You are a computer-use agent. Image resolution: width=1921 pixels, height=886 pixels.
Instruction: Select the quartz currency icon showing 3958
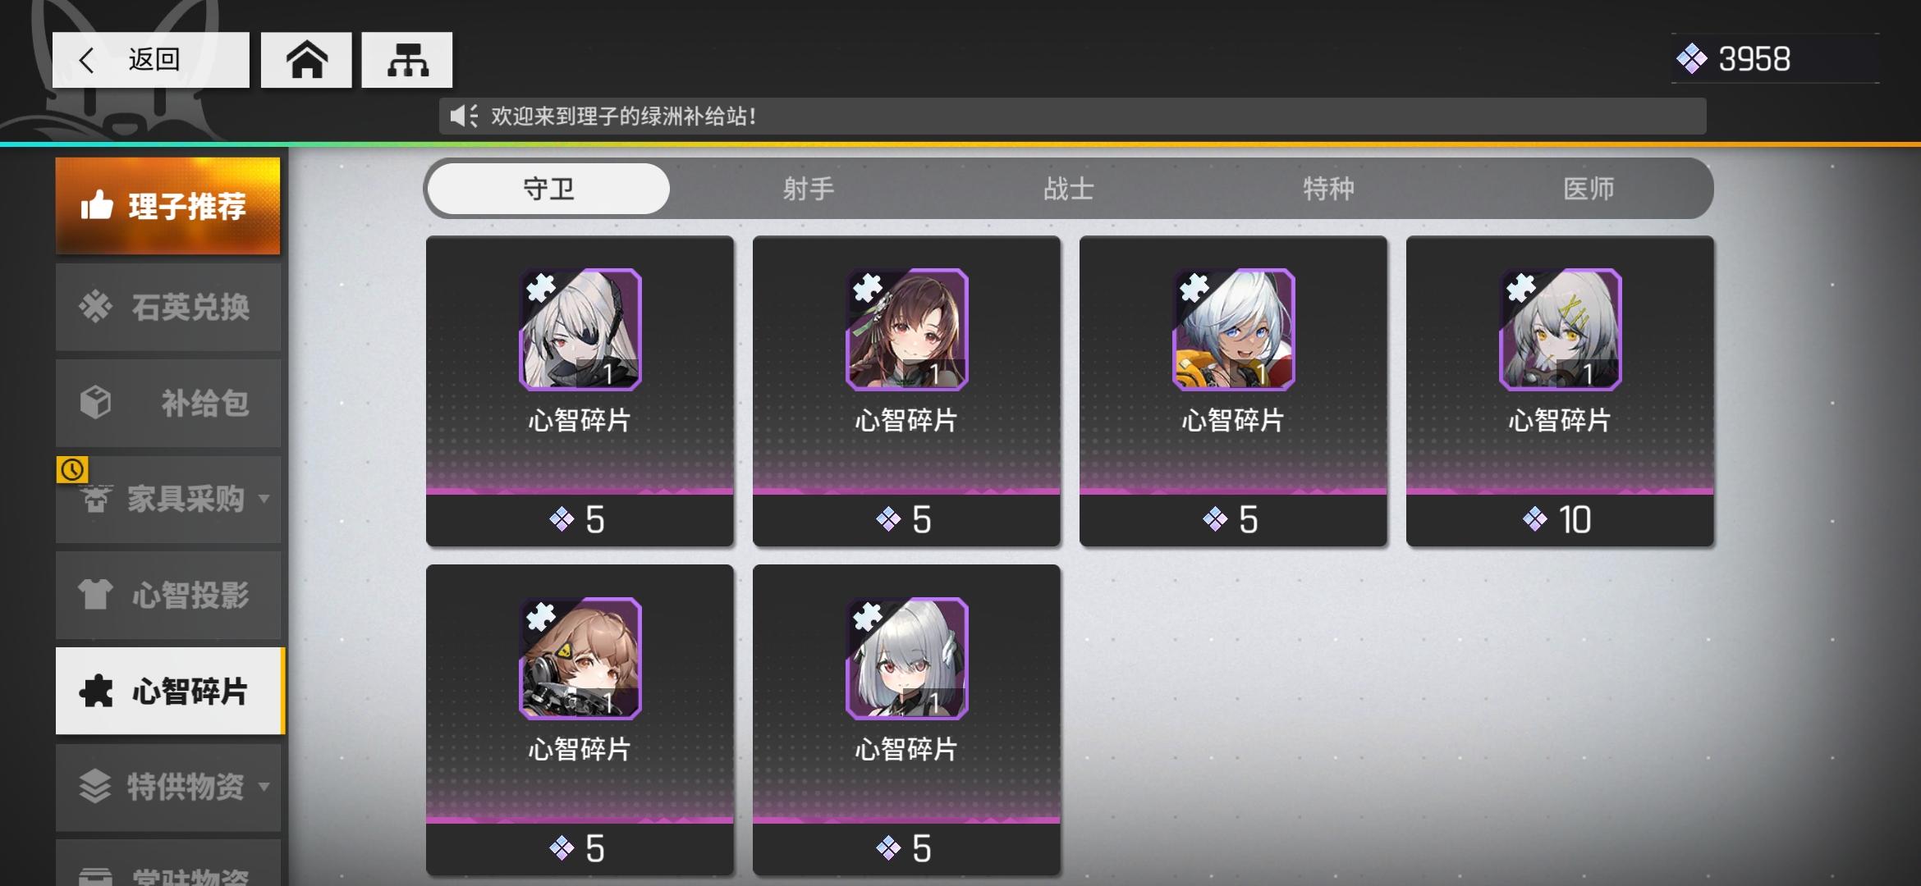[1691, 59]
